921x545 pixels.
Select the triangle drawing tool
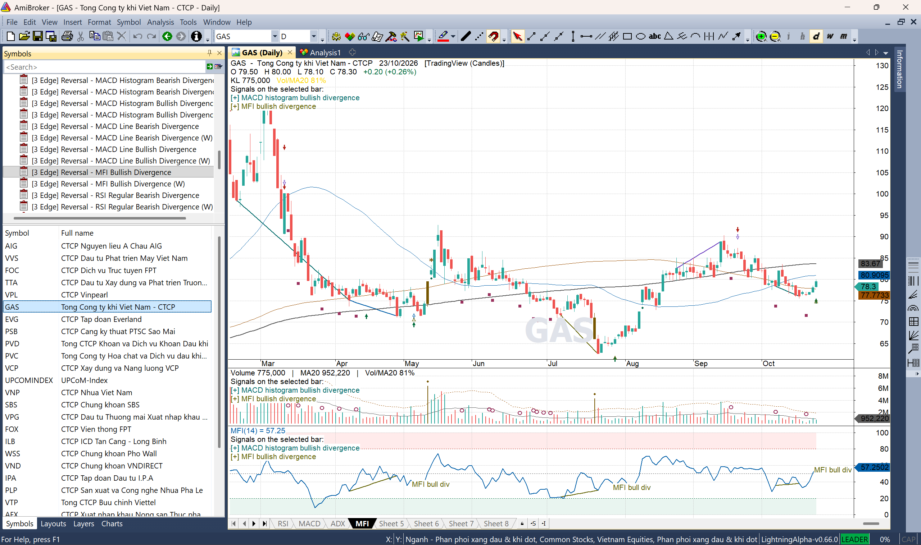click(668, 36)
